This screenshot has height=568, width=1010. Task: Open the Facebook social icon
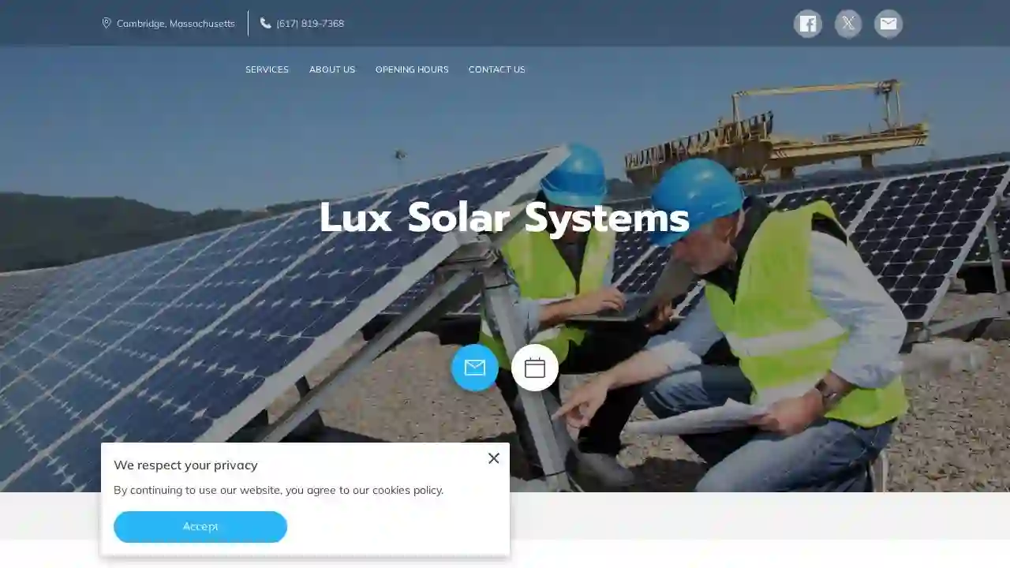pyautogui.click(x=808, y=24)
